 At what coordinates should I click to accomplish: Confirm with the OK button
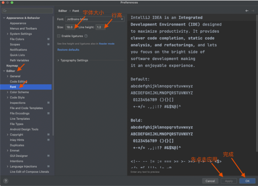(247, 181)
